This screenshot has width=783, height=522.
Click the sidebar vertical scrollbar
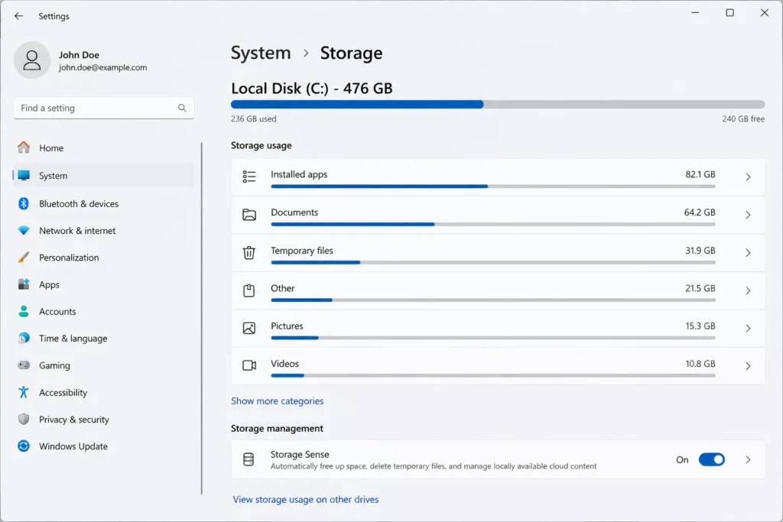tap(202, 319)
